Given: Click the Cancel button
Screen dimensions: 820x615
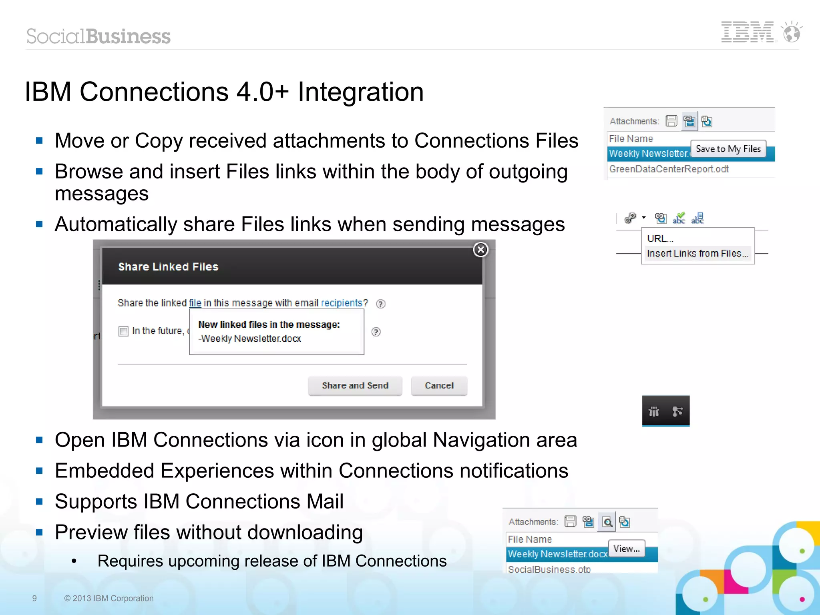Looking at the screenshot, I should coord(439,386).
